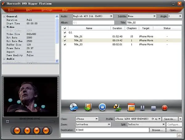The image size is (185, 140).
Task: Click the help icon beside the status bar
Action: pyautogui.click(x=179, y=136)
